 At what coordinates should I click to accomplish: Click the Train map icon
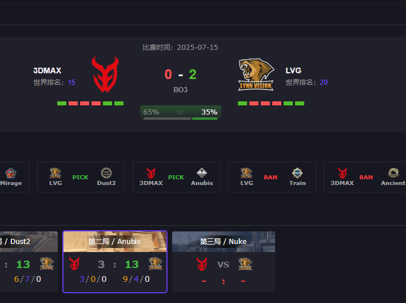click(x=297, y=173)
